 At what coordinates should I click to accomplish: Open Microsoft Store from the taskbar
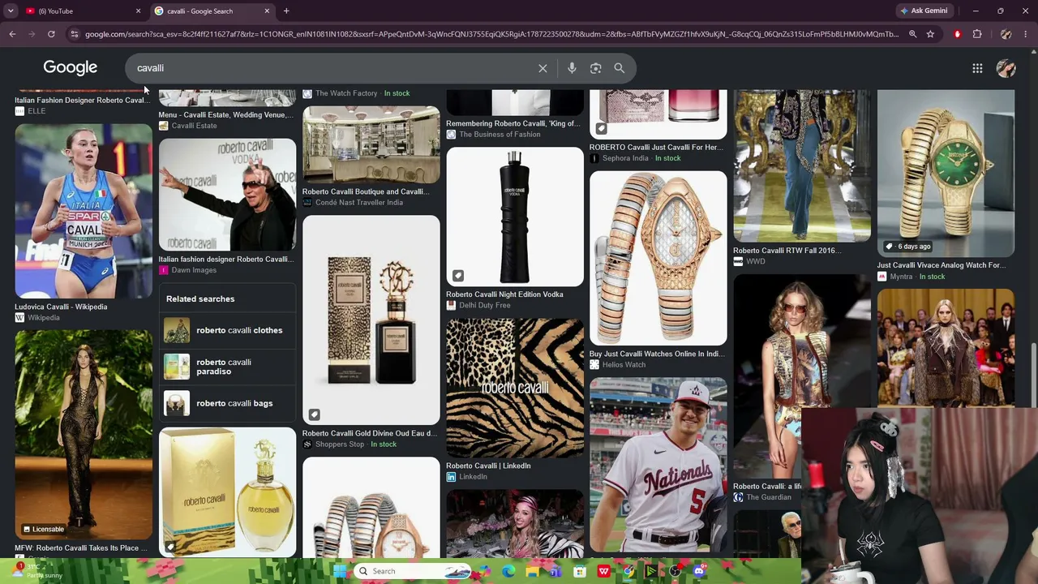coord(580,571)
